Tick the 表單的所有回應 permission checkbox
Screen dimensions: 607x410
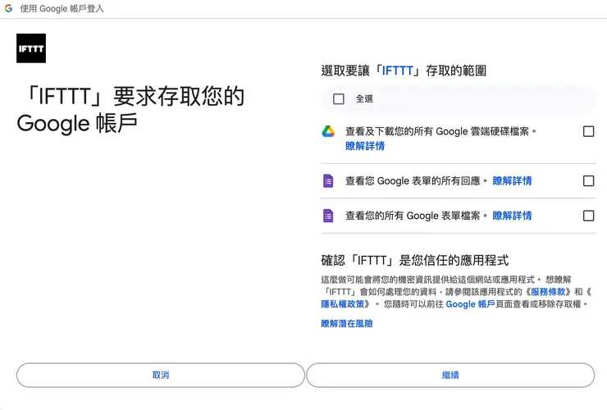[x=588, y=180]
